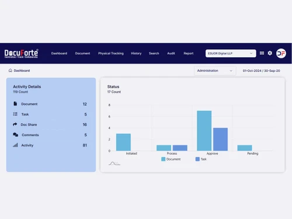Click the Initiated axis label
Image resolution: width=292 pixels, height=219 pixels.
(x=131, y=154)
